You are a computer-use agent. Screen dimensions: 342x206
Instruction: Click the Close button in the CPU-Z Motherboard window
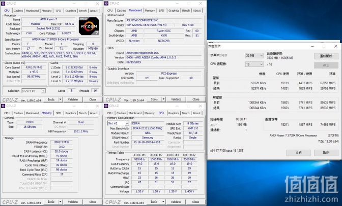click(x=196, y=99)
